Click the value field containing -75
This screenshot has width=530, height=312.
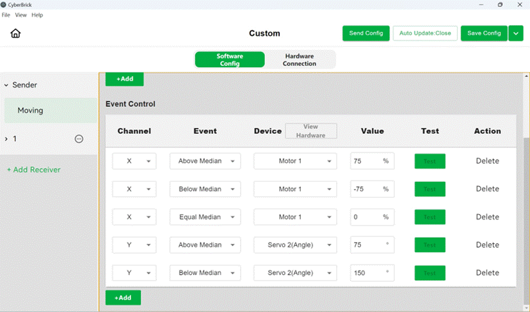372,189
